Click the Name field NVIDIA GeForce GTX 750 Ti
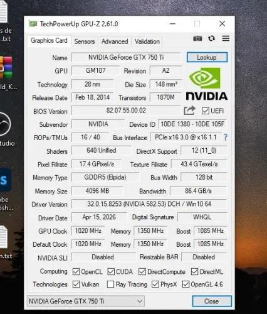Image resolution: width=267 pixels, height=314 pixels. click(x=126, y=57)
